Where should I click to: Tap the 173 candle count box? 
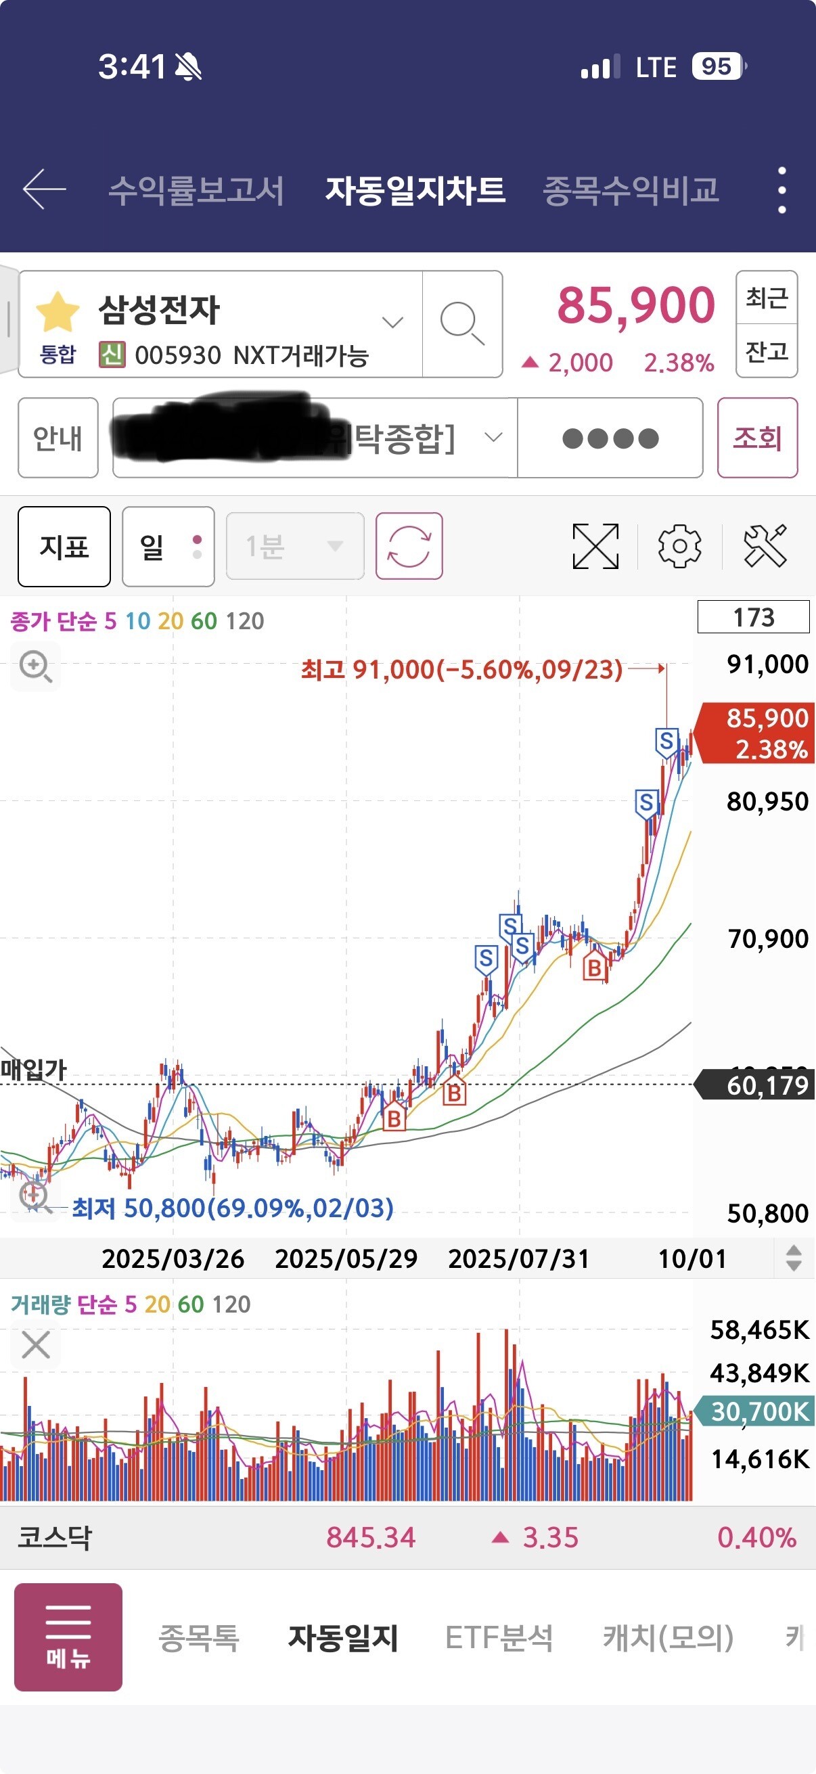tap(753, 617)
